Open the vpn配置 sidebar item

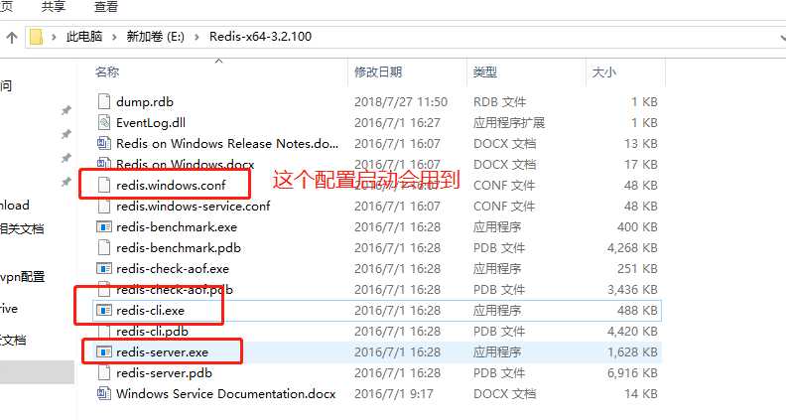[x=23, y=276]
